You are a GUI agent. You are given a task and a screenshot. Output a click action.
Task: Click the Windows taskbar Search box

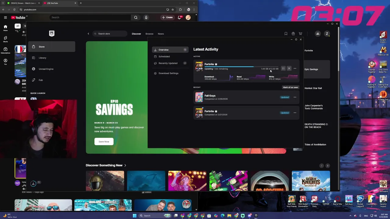pyautogui.click(x=155, y=216)
